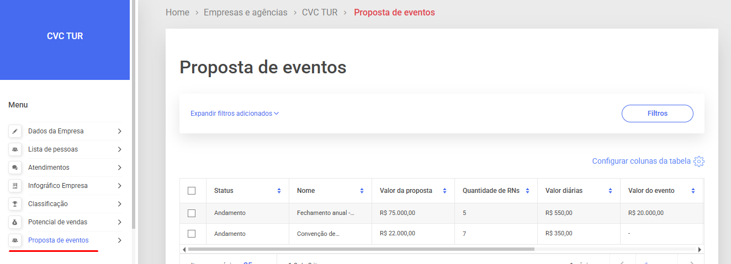Sort by Valor da proposta arrows
Screen dimensions: 731x264
[x=444, y=191]
